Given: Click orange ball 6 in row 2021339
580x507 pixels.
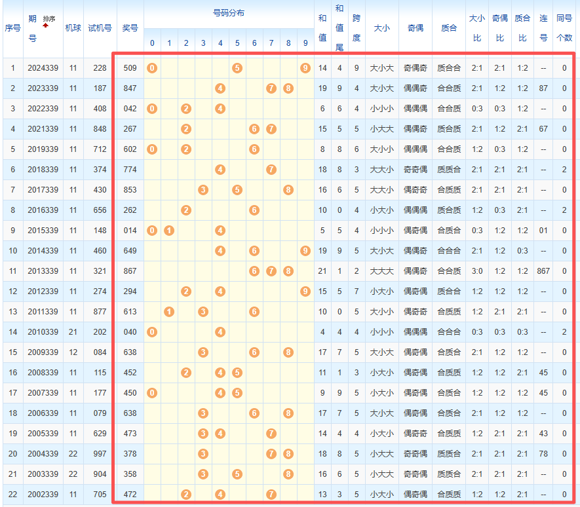Looking at the screenshot, I should (x=254, y=129).
